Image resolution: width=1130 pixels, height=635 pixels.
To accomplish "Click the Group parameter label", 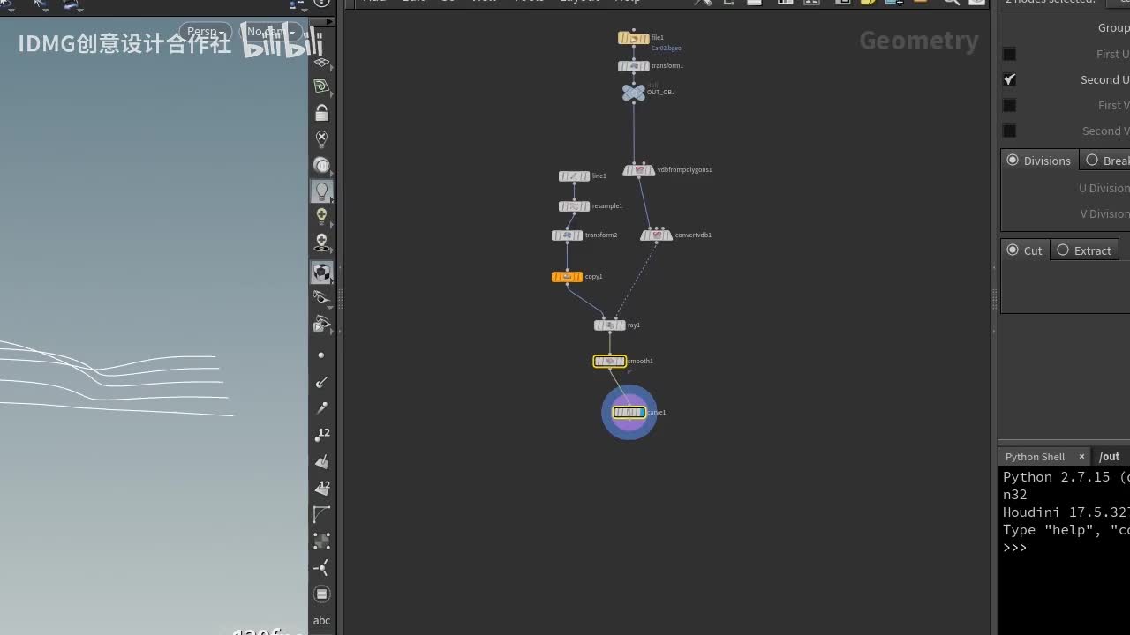I will click(x=1113, y=28).
